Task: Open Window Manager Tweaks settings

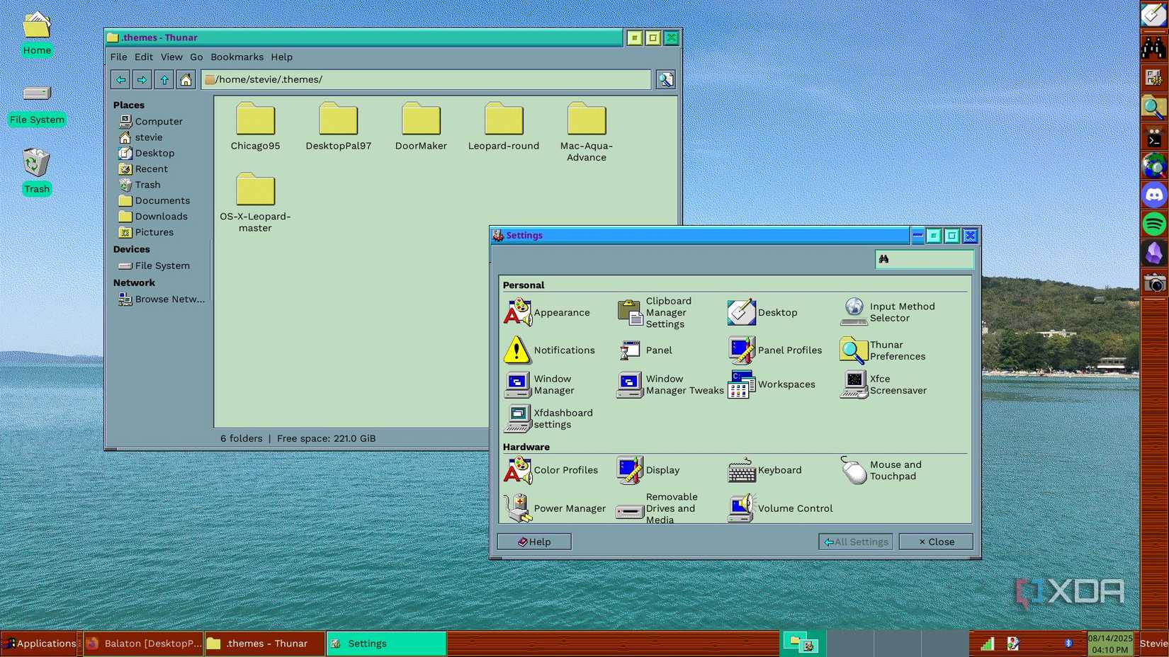Action: coord(666,384)
